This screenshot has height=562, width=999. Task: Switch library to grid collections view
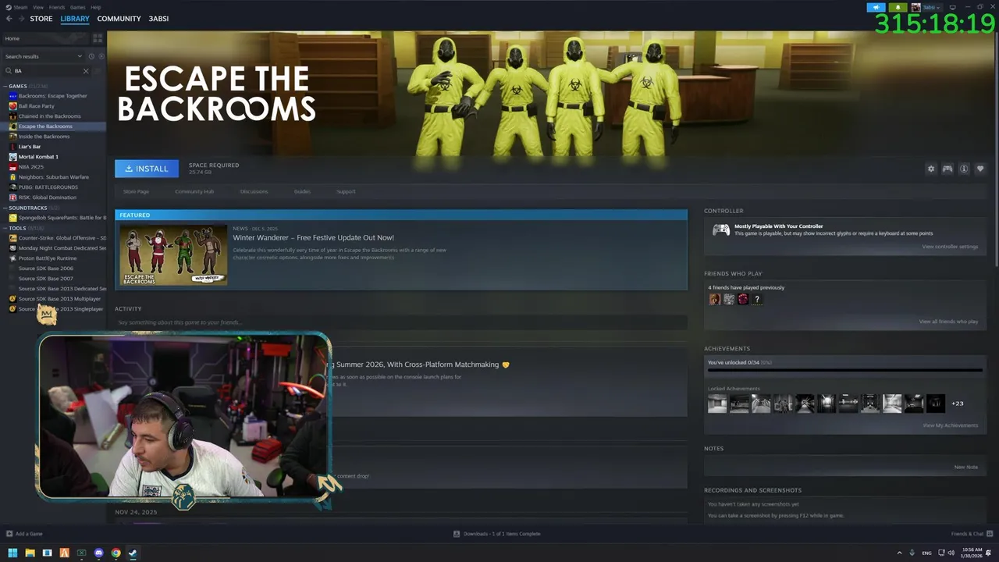(98, 38)
